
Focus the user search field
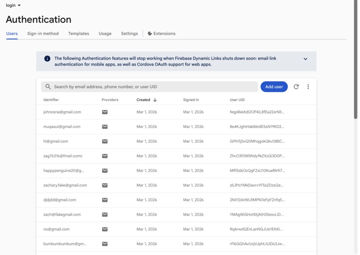(150, 86)
